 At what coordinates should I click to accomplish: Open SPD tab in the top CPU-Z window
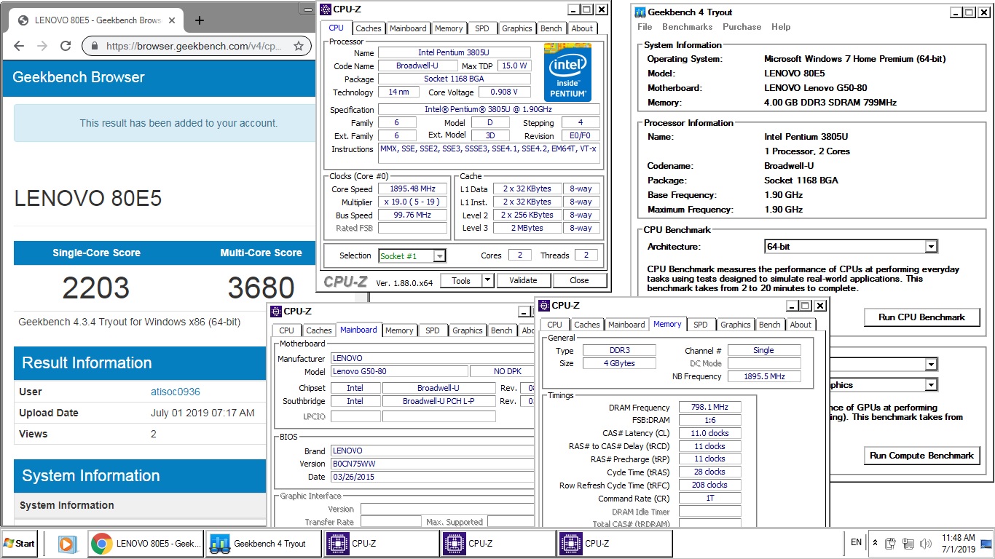click(x=482, y=28)
